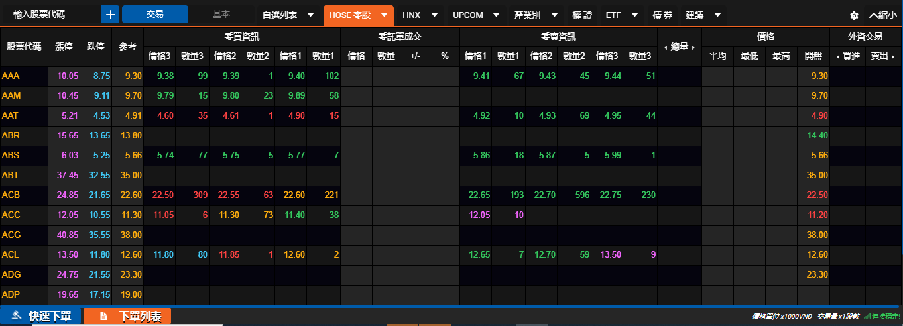Focus the 輸入股票代碼 search field
The width and height of the screenshot is (903, 326).
click(x=50, y=15)
